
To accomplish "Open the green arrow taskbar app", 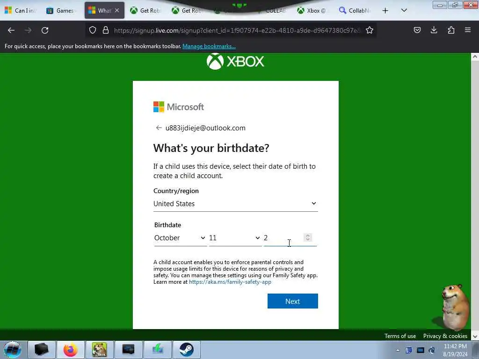I will point(158,350).
